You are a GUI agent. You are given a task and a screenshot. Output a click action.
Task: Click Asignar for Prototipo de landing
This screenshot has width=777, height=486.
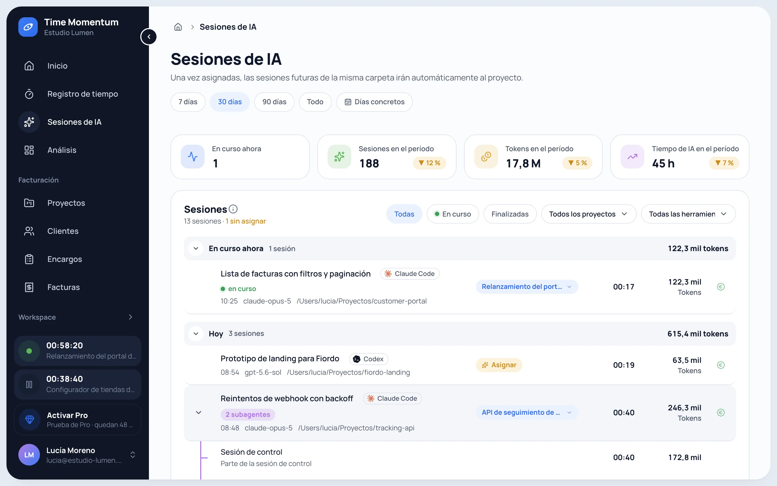(x=499, y=365)
